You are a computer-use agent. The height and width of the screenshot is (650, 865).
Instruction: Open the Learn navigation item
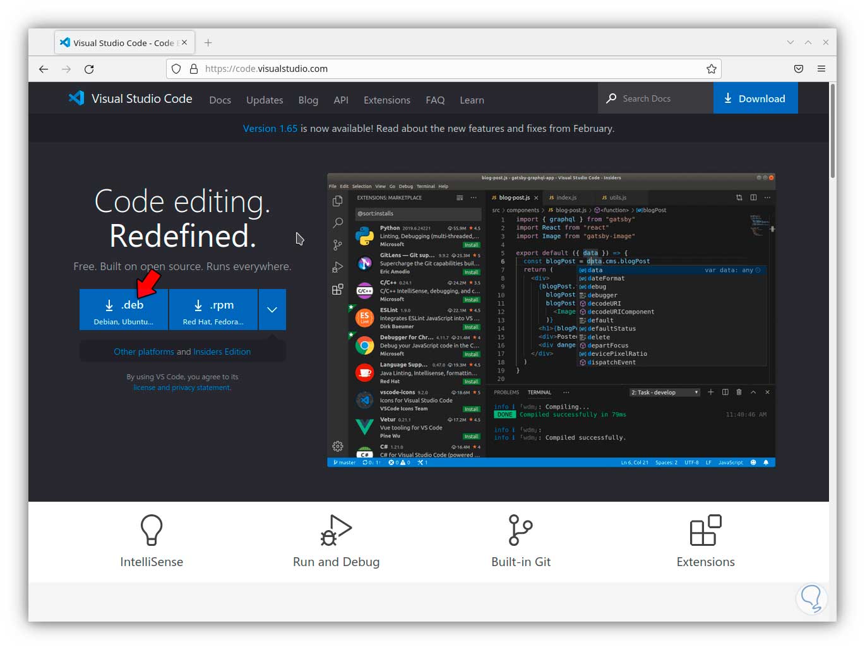472,100
